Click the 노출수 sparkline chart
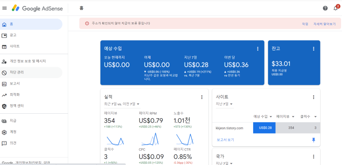 [x=185, y=139]
